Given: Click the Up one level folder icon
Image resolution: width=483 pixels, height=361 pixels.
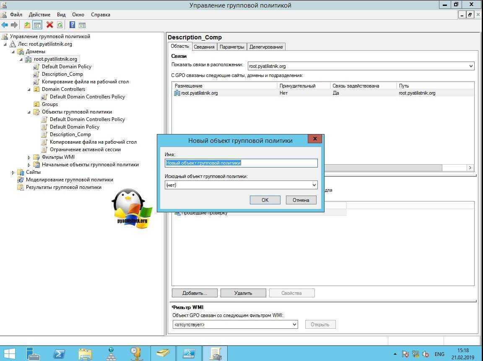Looking at the screenshot, I should pos(27,25).
